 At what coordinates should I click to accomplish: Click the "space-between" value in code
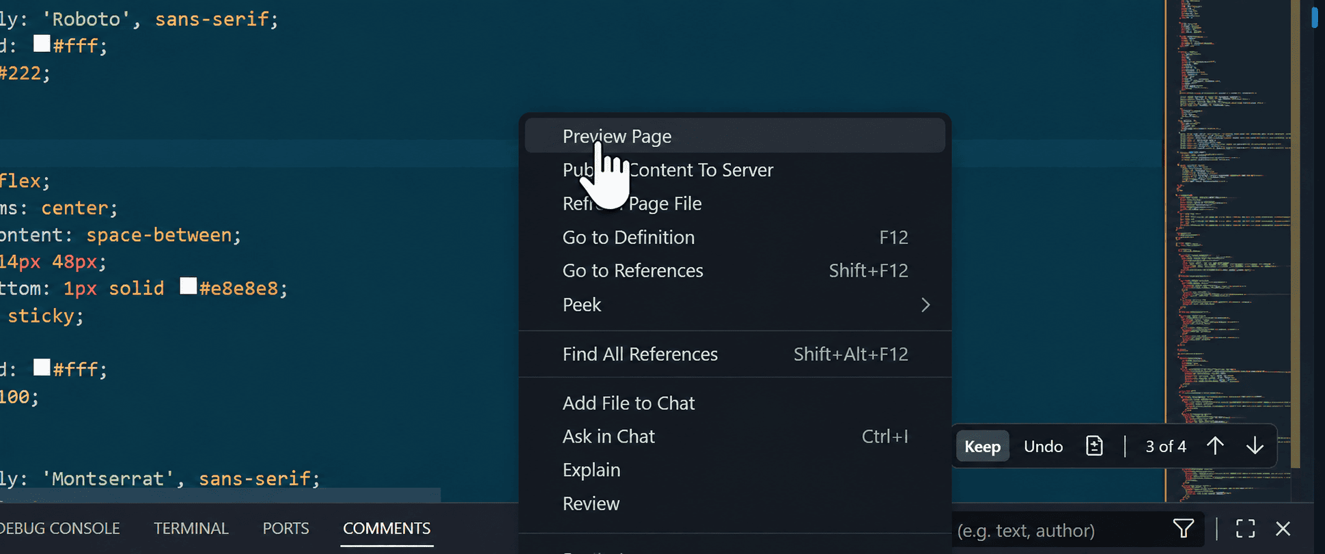(159, 235)
